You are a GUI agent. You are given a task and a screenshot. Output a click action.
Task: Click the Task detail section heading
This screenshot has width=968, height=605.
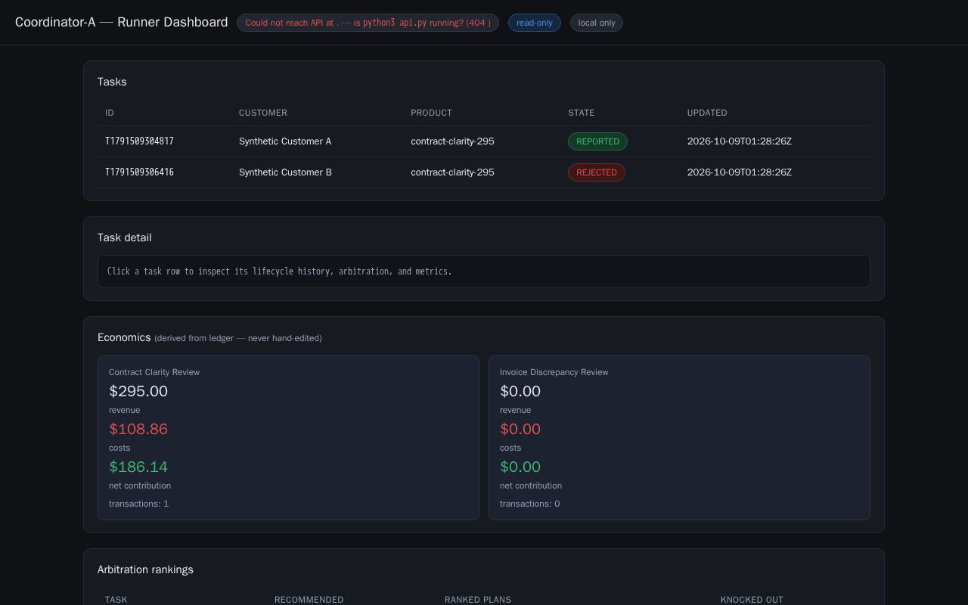point(125,237)
